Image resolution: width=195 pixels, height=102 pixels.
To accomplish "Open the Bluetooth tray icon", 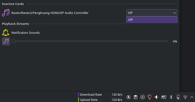I will pyautogui.click(x=171, y=97).
